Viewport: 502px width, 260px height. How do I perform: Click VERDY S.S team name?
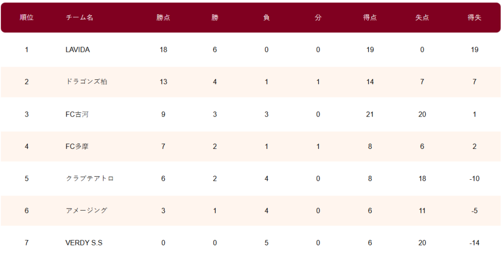coord(84,243)
